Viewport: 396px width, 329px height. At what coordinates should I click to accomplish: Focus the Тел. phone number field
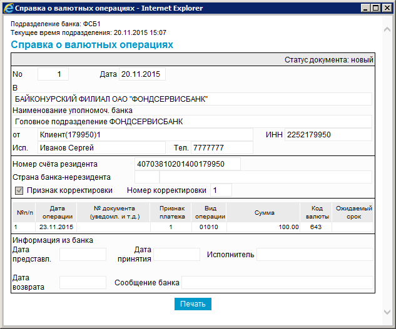click(222, 148)
